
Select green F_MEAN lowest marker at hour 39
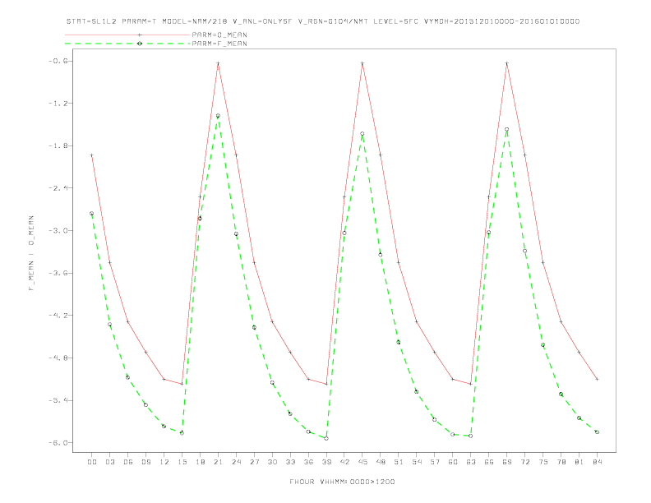point(326,438)
